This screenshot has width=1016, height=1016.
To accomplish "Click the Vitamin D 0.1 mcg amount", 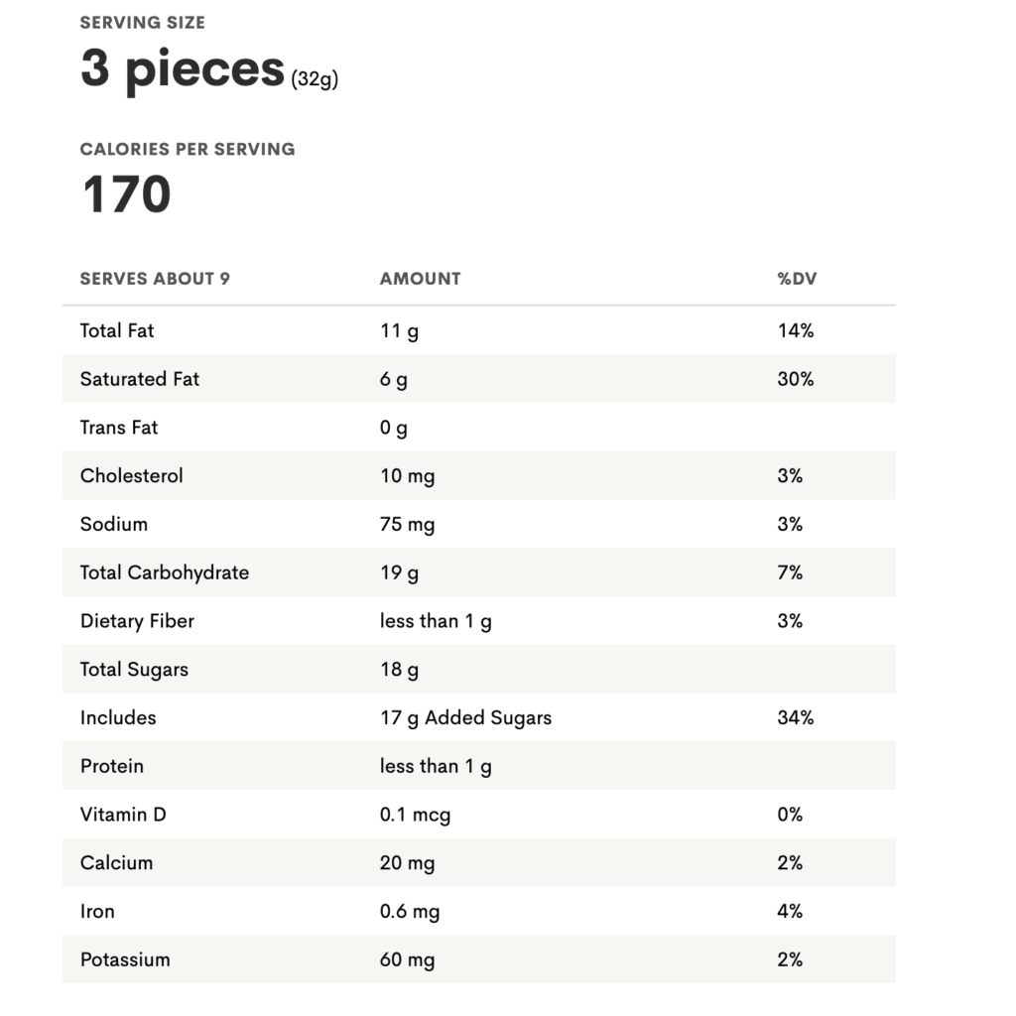I will pos(415,815).
